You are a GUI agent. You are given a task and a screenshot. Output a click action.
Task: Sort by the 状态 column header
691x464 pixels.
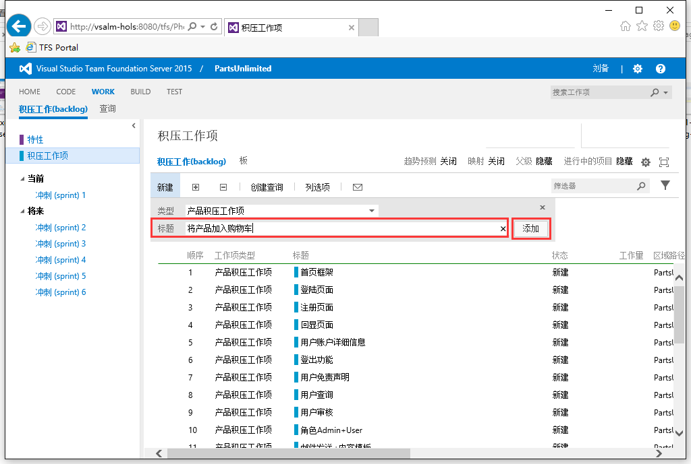pos(559,255)
